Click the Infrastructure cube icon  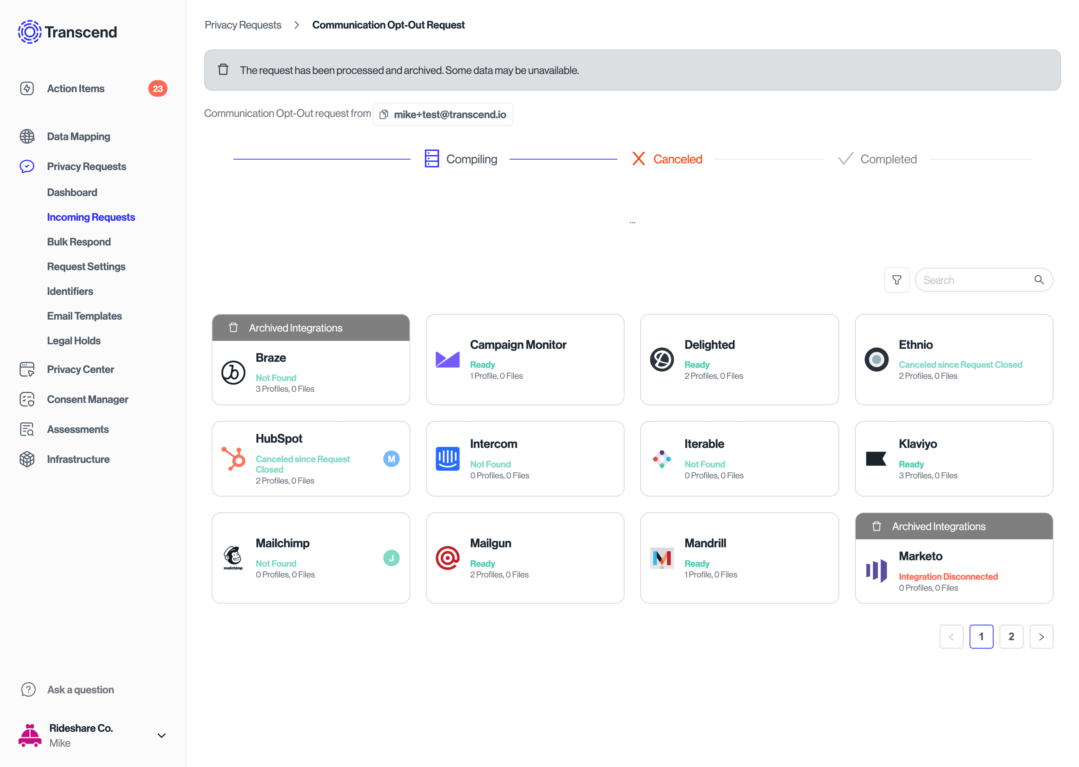[27, 459]
